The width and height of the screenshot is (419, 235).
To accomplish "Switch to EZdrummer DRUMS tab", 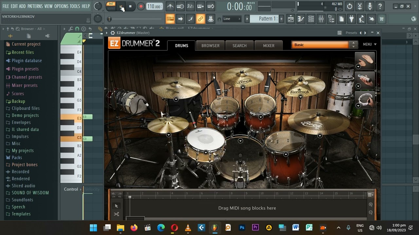I will point(181,46).
